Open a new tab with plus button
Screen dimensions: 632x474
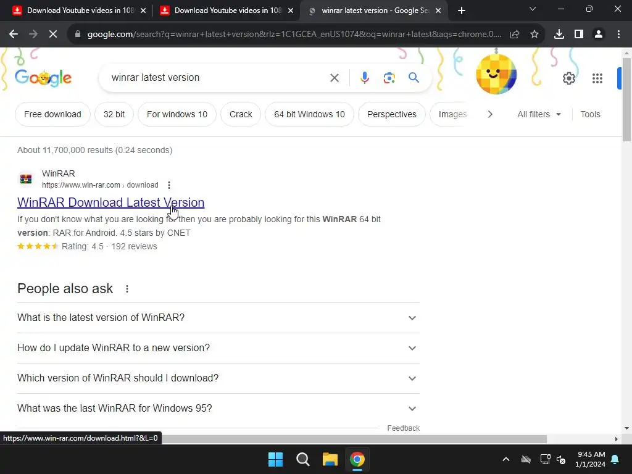[462, 10]
